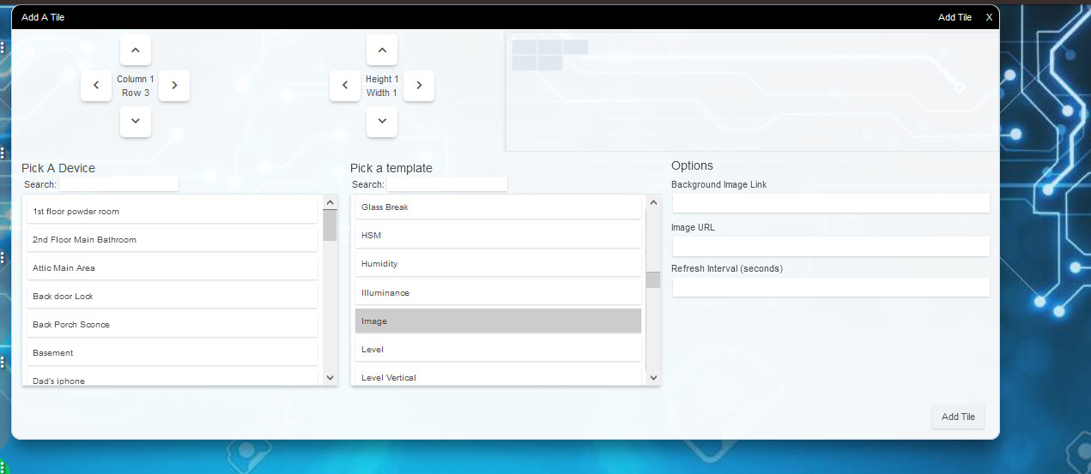Click the Add Tile button at the bottom

click(x=958, y=417)
